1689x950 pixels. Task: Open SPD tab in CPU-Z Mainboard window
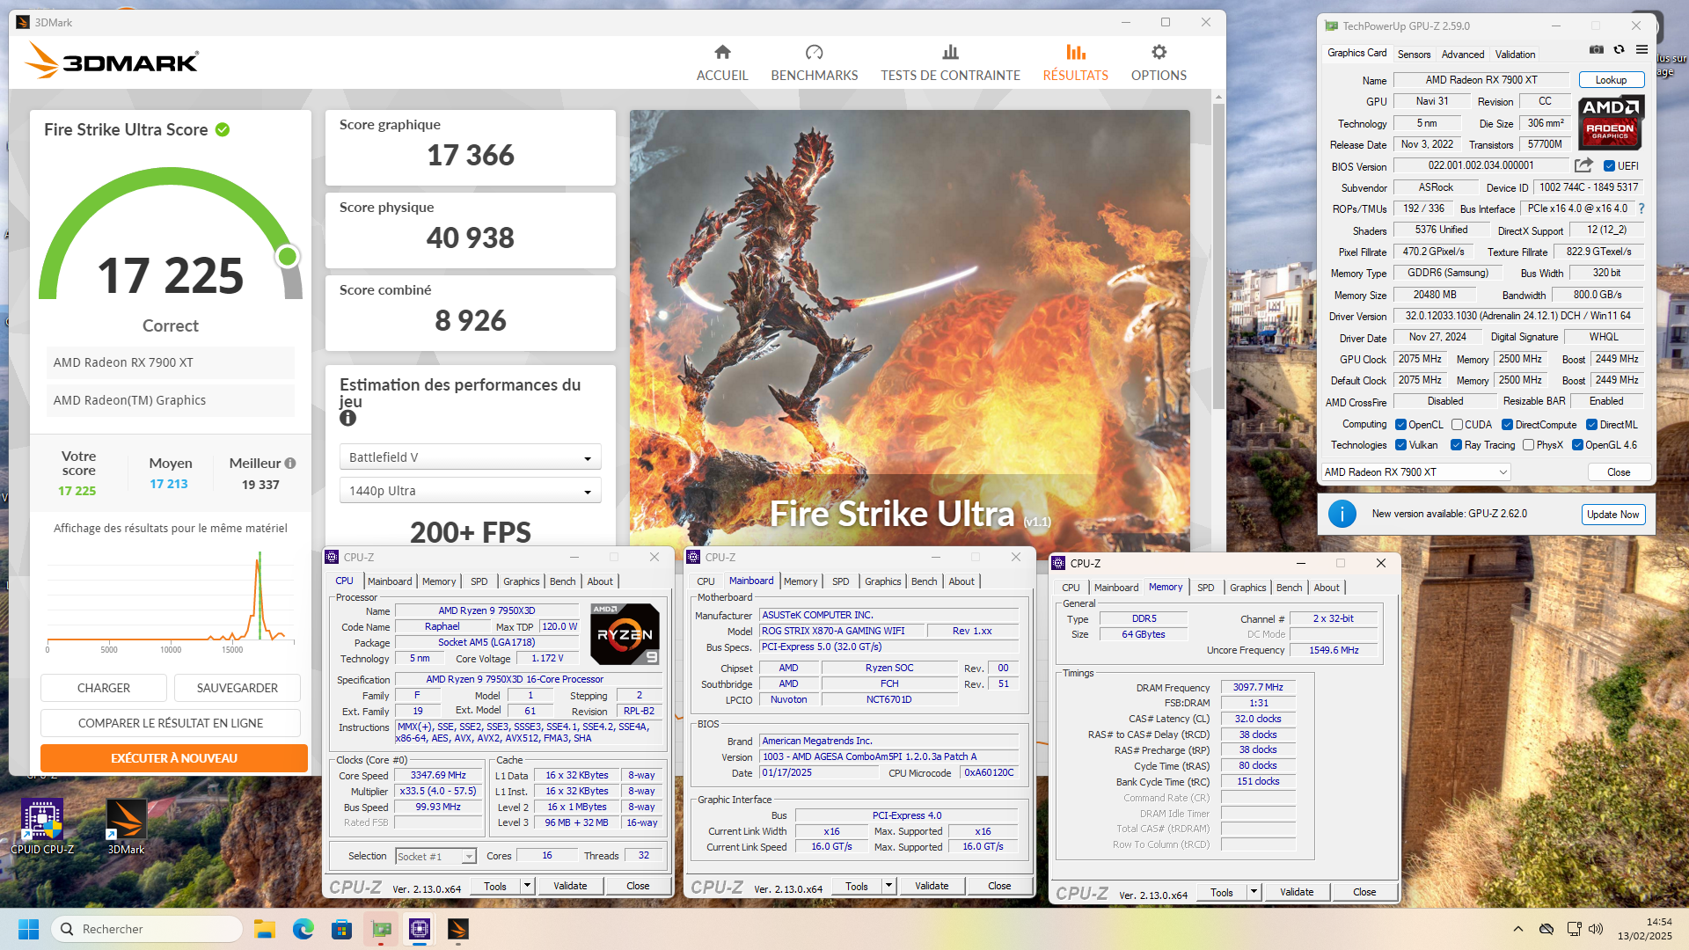point(840,581)
